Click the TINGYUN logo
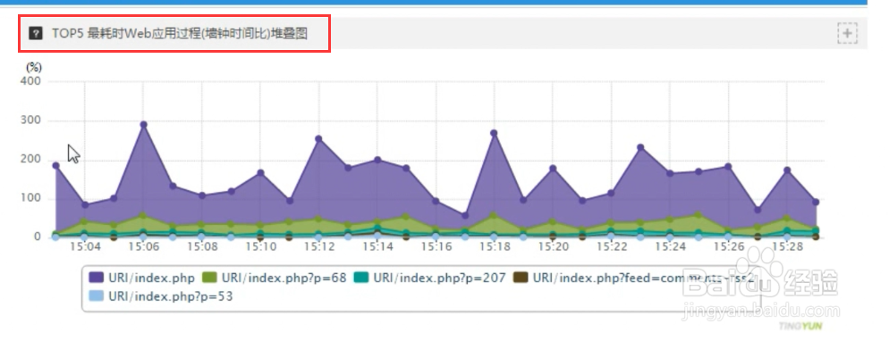Viewport: 889px width, 341px height. pos(800,327)
